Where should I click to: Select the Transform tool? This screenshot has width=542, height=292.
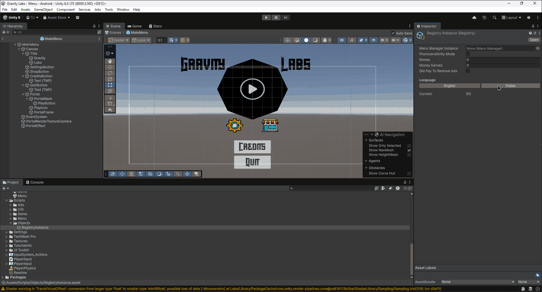[x=110, y=91]
